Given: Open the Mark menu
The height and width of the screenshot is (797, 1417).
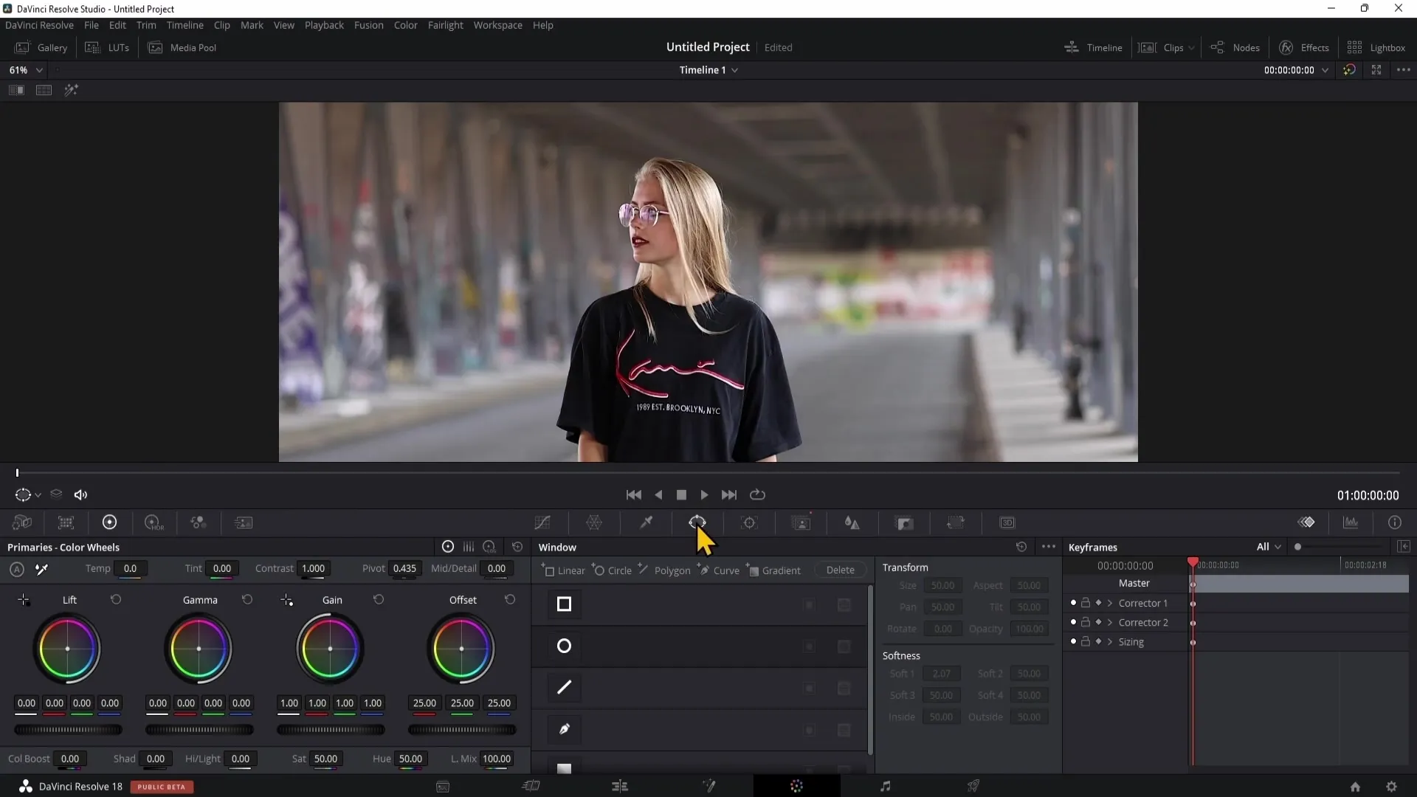Looking at the screenshot, I should [x=252, y=25].
